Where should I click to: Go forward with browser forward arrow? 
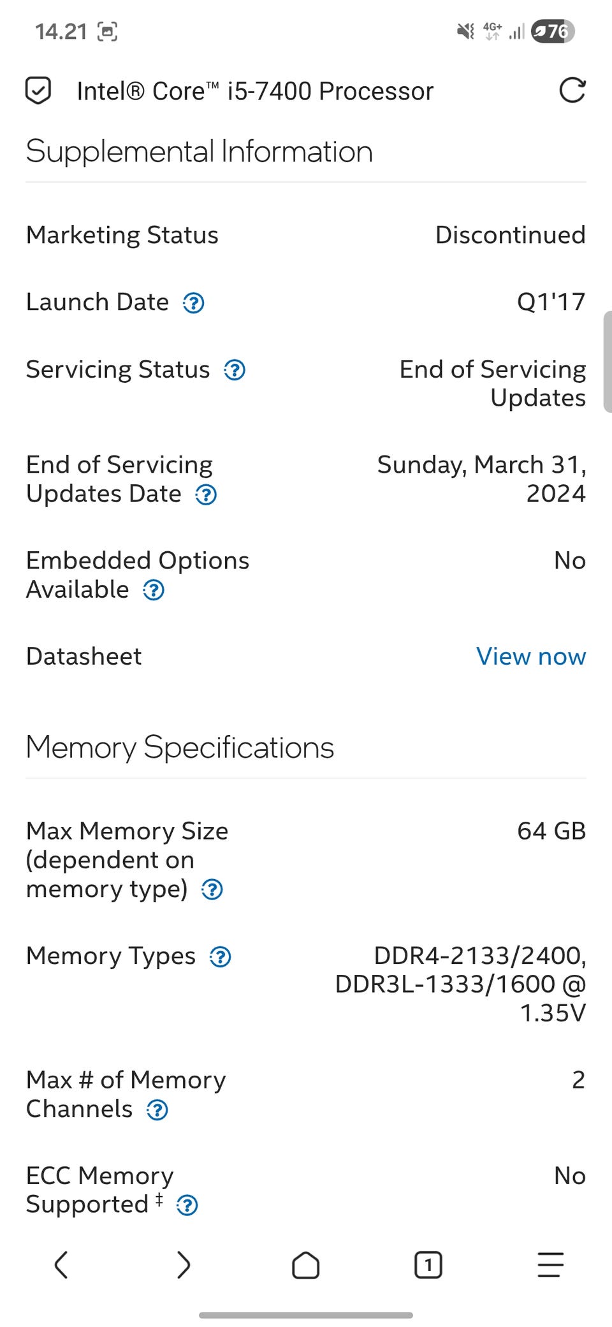pos(184,1264)
